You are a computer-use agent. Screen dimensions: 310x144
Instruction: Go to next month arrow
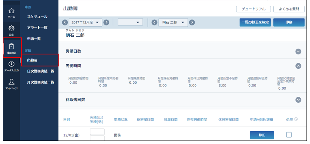pos(106,22)
